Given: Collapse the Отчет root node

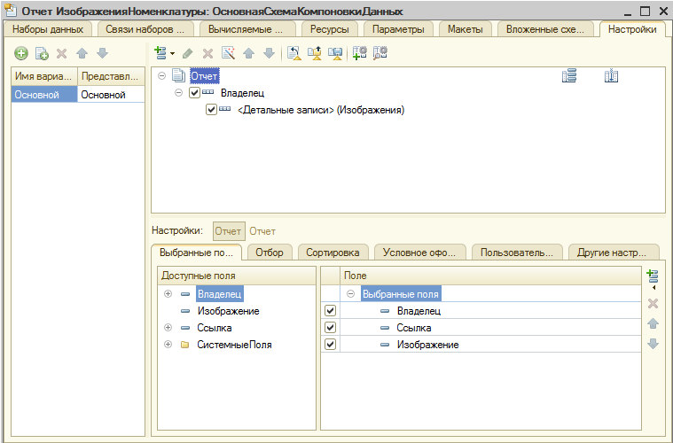Looking at the screenshot, I should [161, 76].
